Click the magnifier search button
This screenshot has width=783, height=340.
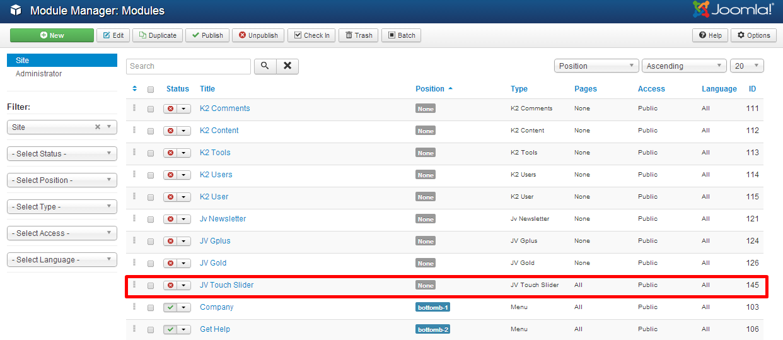click(x=265, y=66)
